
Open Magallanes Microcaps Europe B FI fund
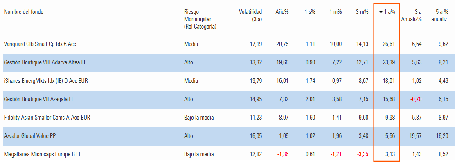42,154
